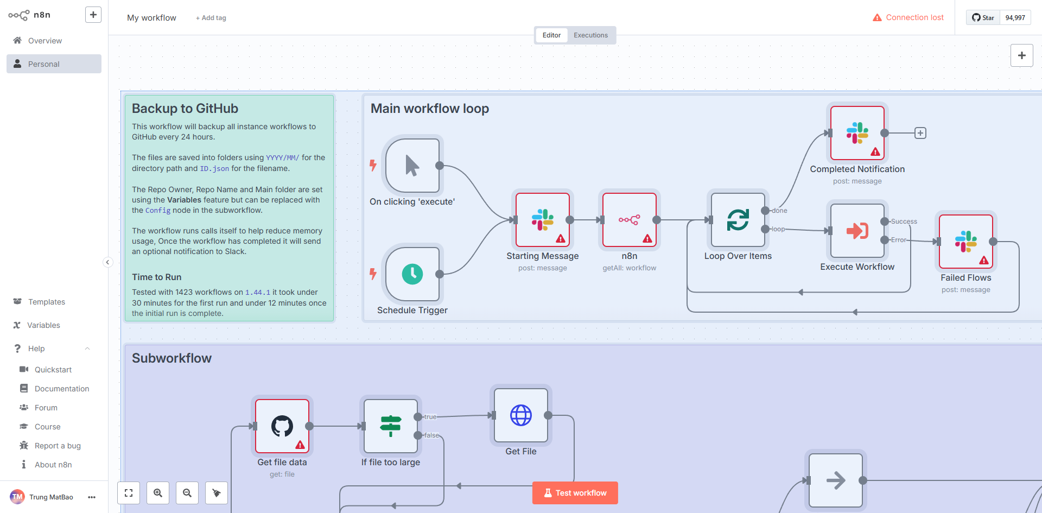The width and height of the screenshot is (1042, 513).
Task: Click Add tag next to workflow name
Action: coord(211,18)
